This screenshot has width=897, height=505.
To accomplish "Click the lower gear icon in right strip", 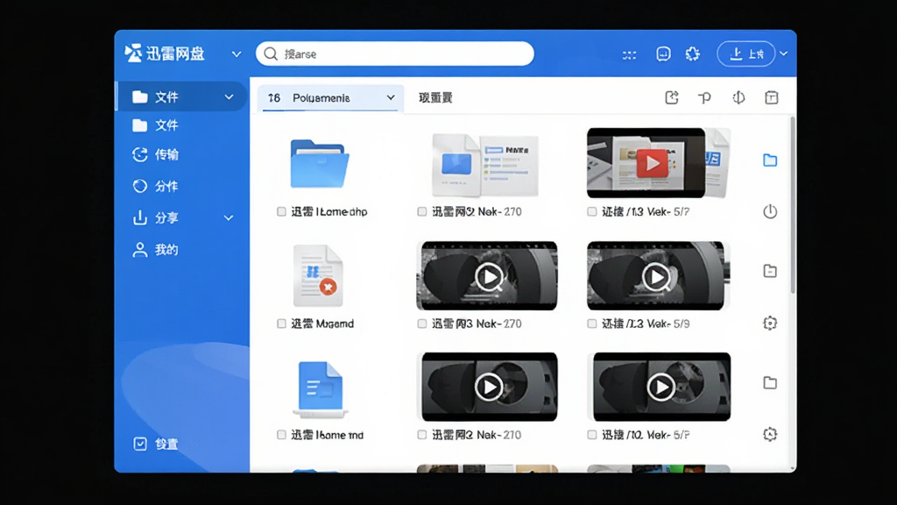I will (x=770, y=434).
